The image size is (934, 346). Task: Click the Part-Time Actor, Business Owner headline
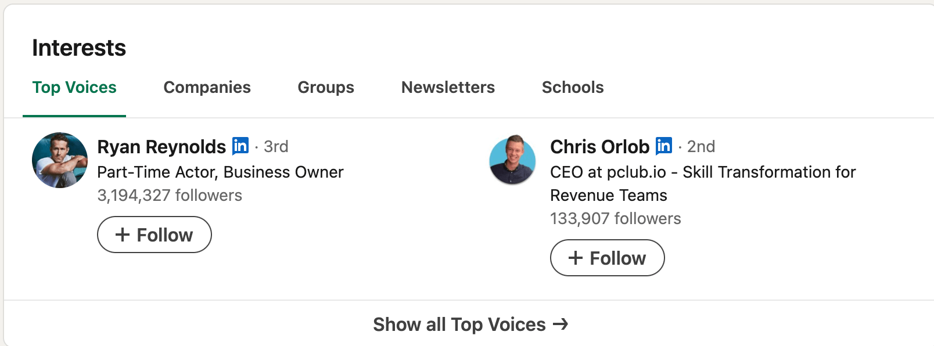coord(220,172)
